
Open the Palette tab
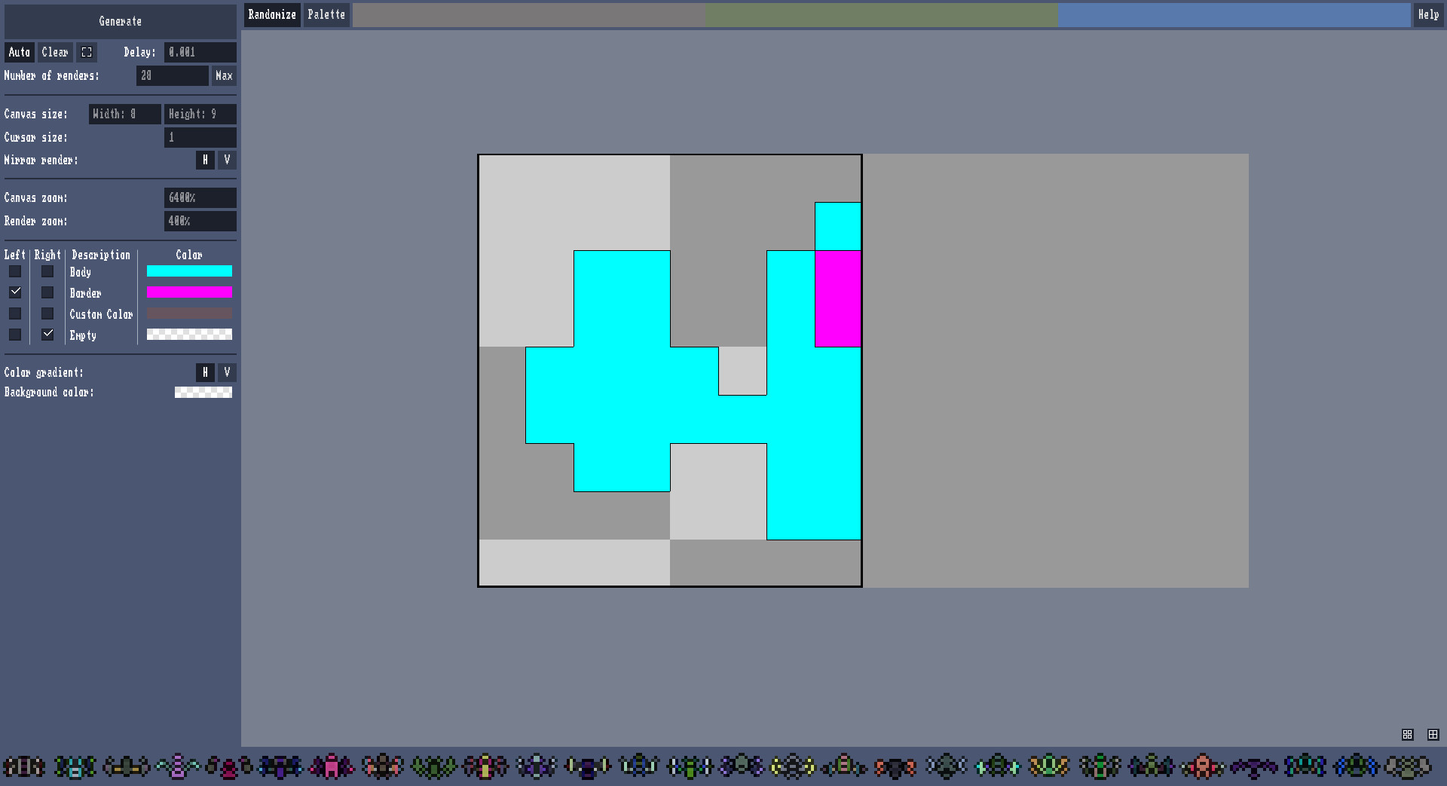(x=326, y=14)
